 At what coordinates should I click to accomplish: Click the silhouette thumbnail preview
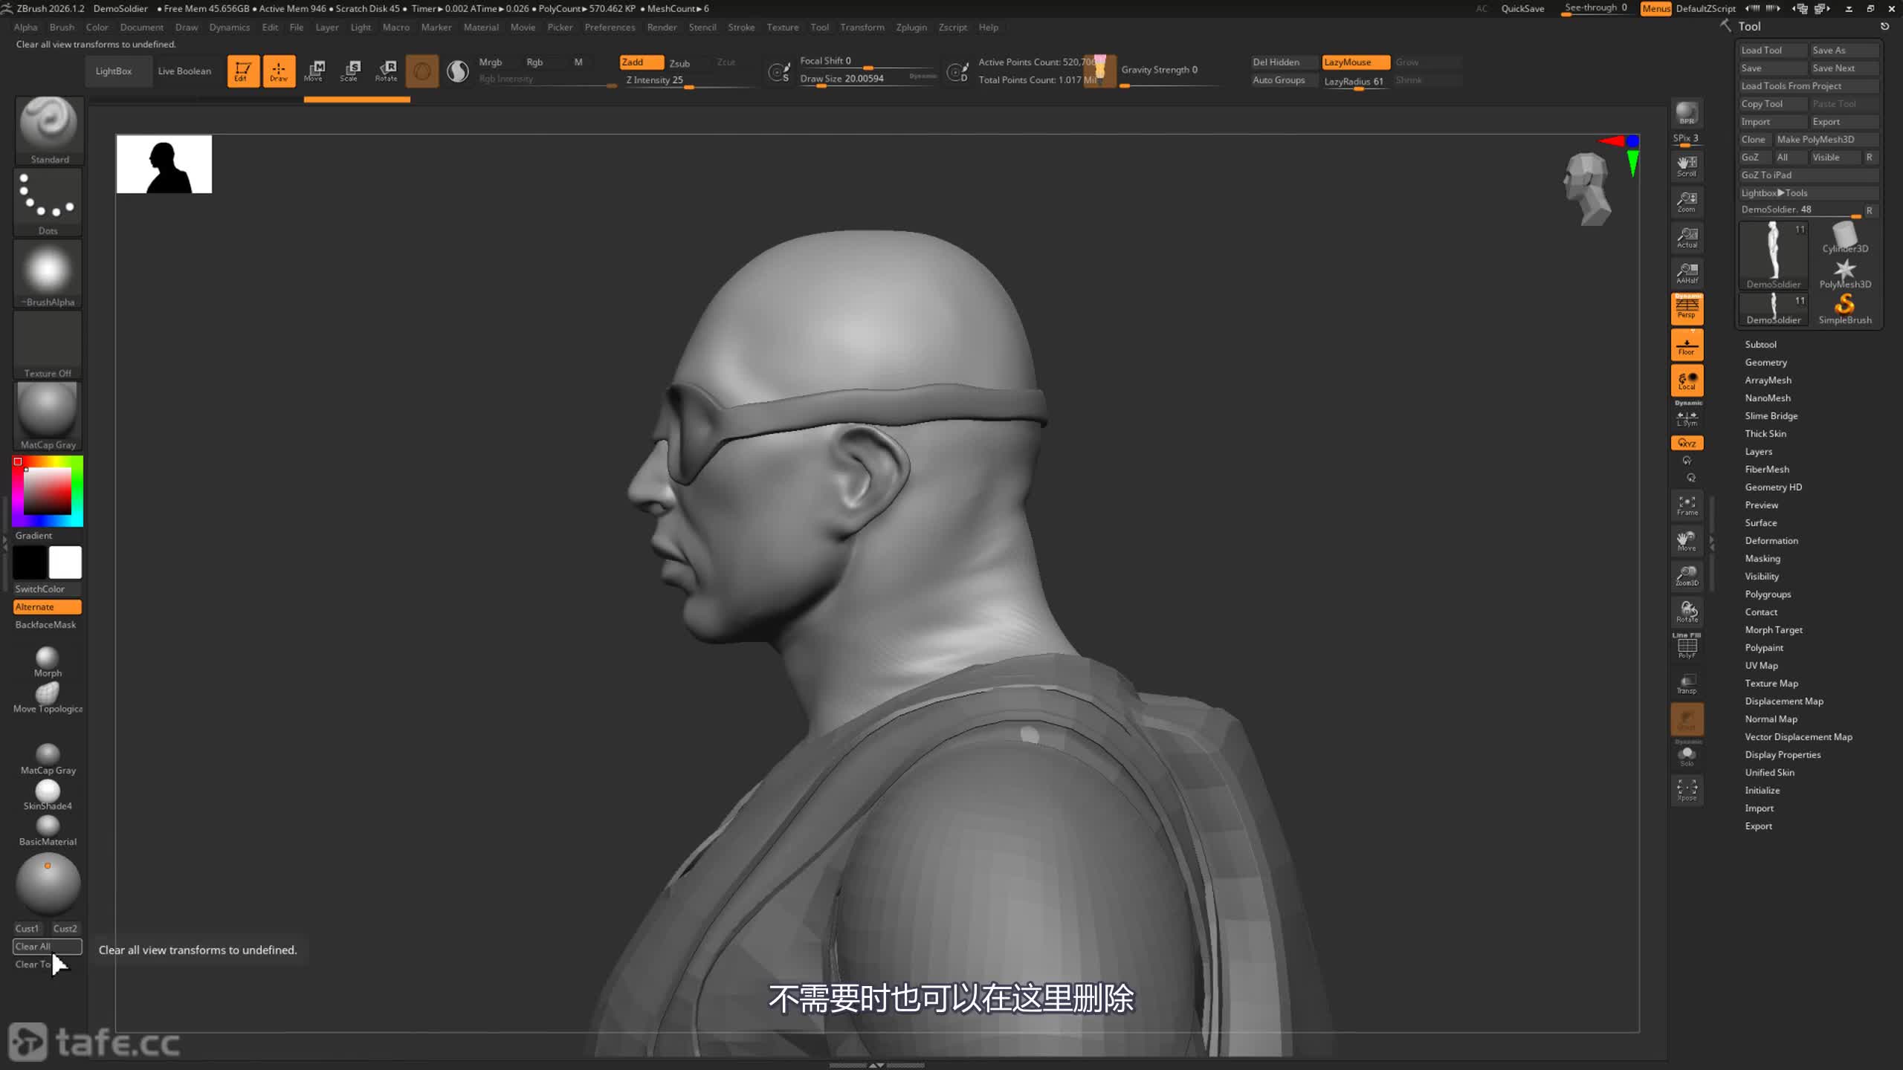(164, 164)
